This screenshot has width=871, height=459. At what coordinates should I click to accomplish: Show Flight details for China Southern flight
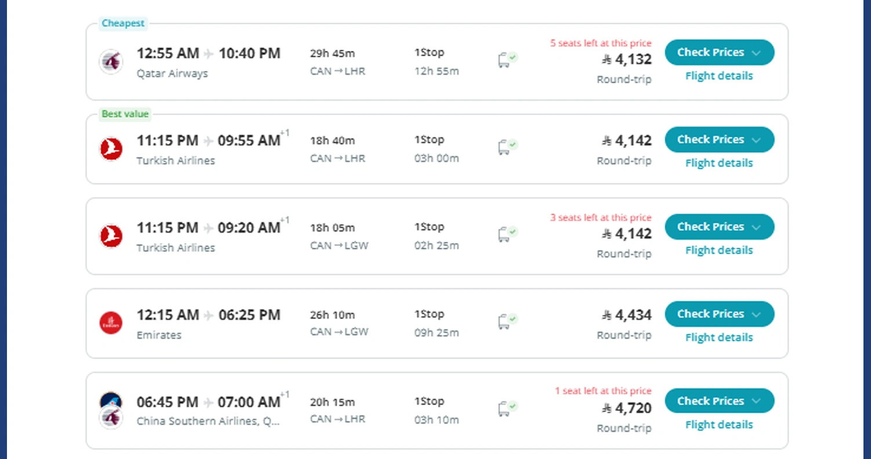(x=719, y=425)
